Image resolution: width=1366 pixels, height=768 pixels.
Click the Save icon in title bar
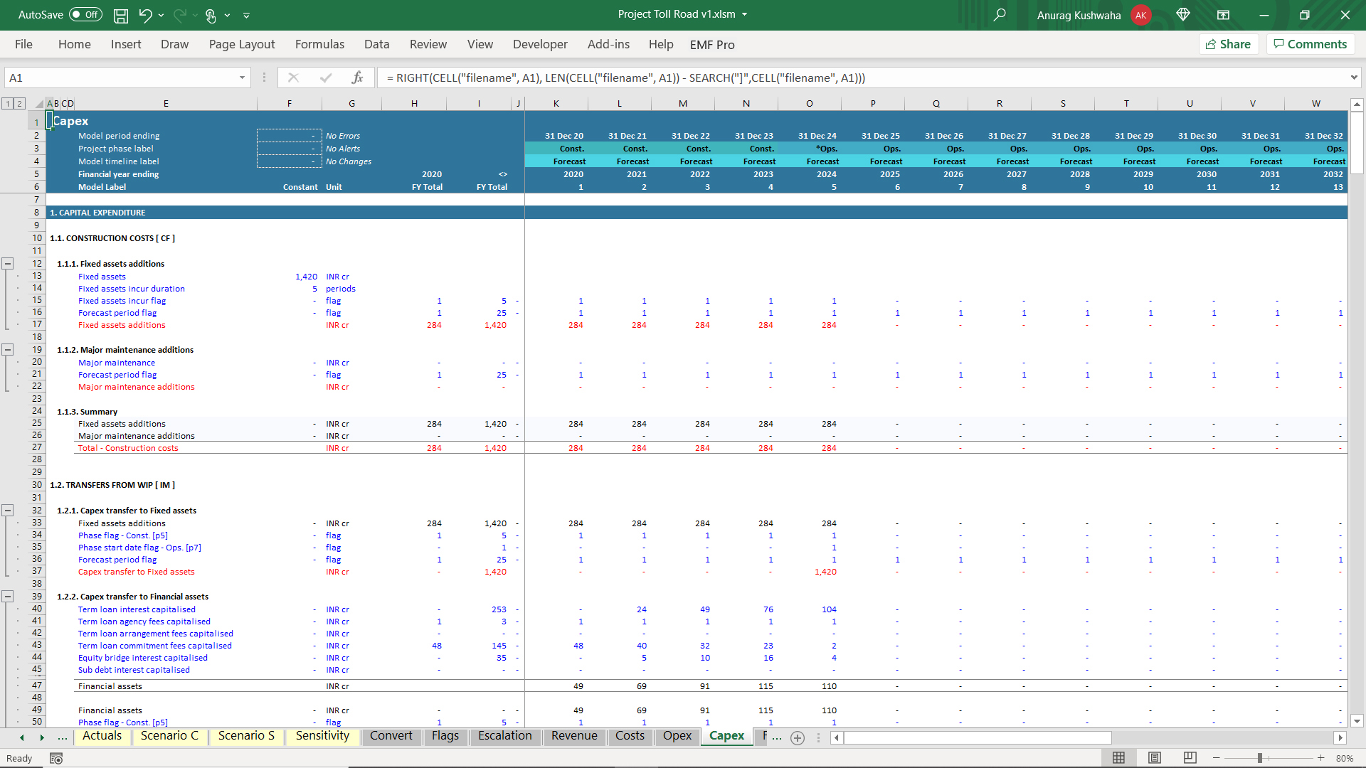121,15
